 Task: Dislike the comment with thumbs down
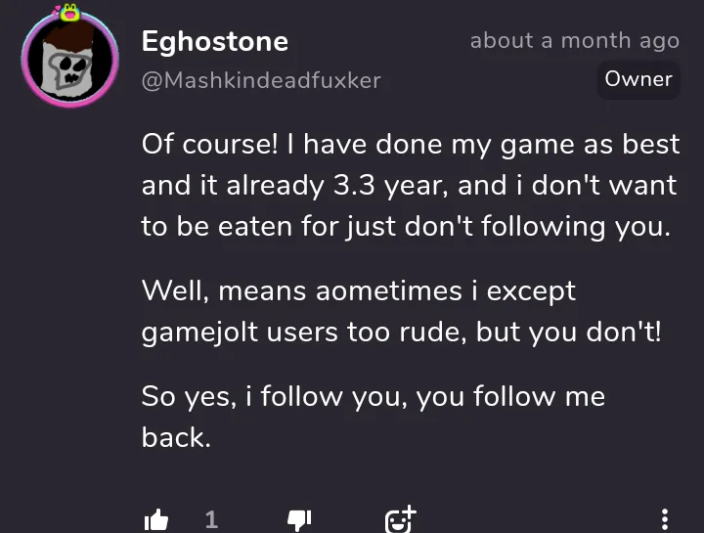[299, 519]
